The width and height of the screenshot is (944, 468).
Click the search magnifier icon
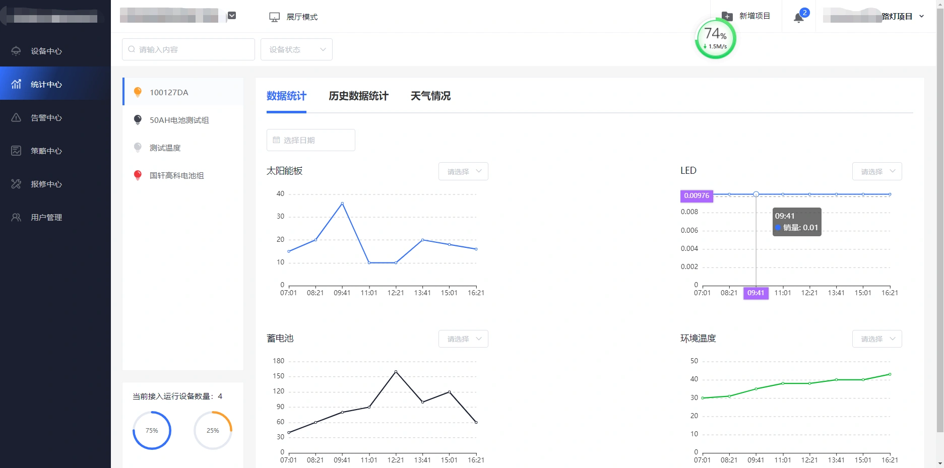(x=132, y=49)
